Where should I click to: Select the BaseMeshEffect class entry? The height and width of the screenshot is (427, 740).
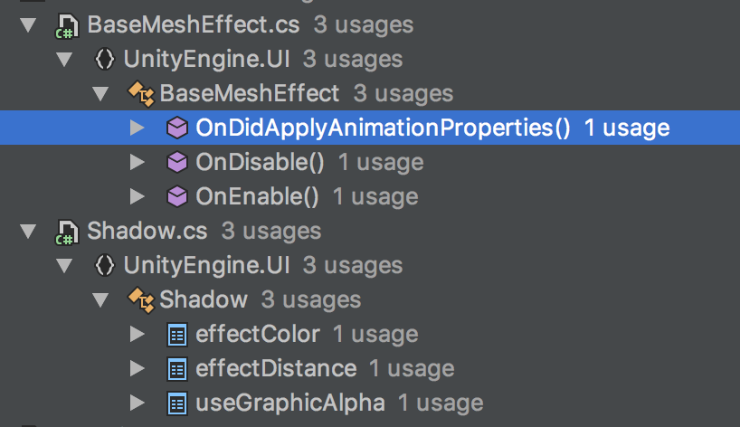coord(370,93)
